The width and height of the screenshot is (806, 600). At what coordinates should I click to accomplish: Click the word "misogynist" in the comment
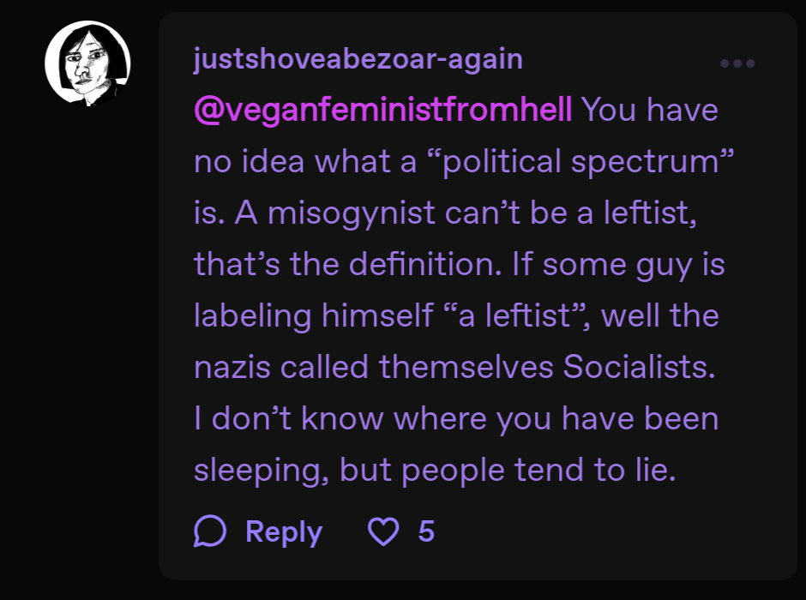point(352,213)
